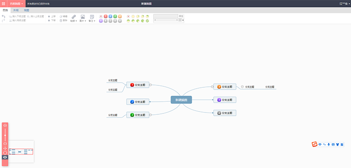Image resolution: width=351 pixels, height=168 pixels.
Task: Click the hand pan-mode icon
Action: tap(5, 148)
